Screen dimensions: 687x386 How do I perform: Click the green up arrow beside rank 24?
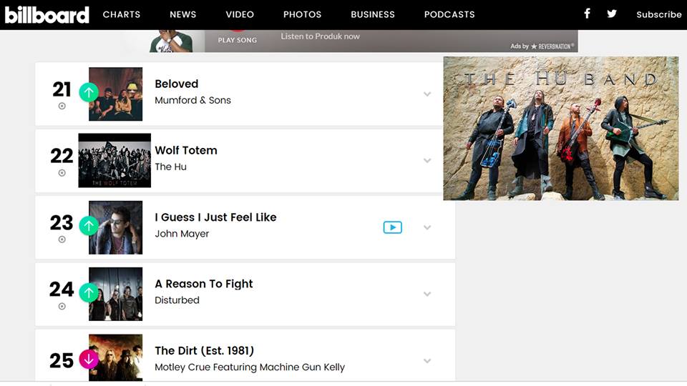click(89, 292)
